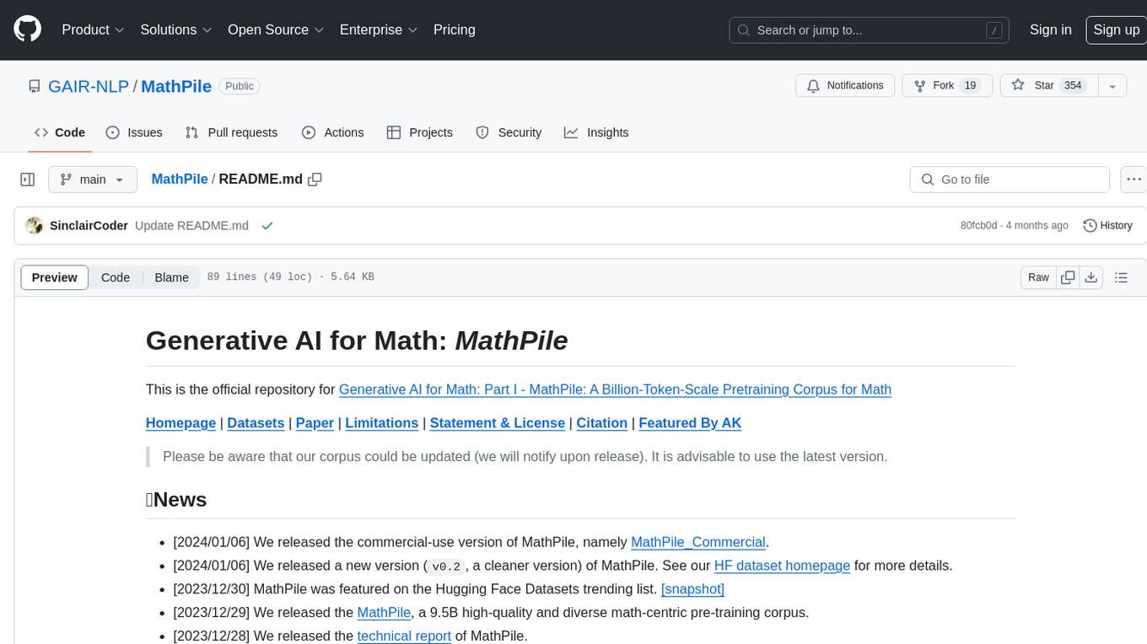This screenshot has width=1147, height=644.
Task: Toggle the file tree side panel
Action: click(28, 180)
